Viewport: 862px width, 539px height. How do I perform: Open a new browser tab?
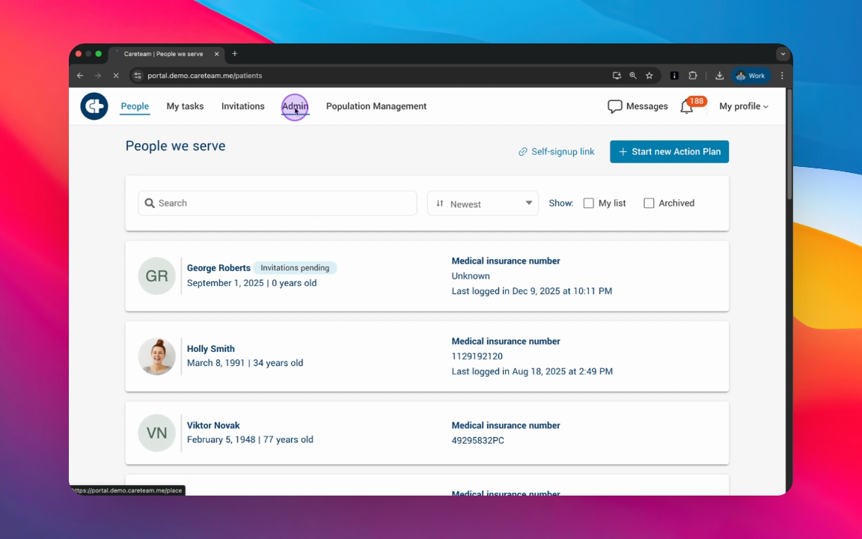(x=235, y=53)
